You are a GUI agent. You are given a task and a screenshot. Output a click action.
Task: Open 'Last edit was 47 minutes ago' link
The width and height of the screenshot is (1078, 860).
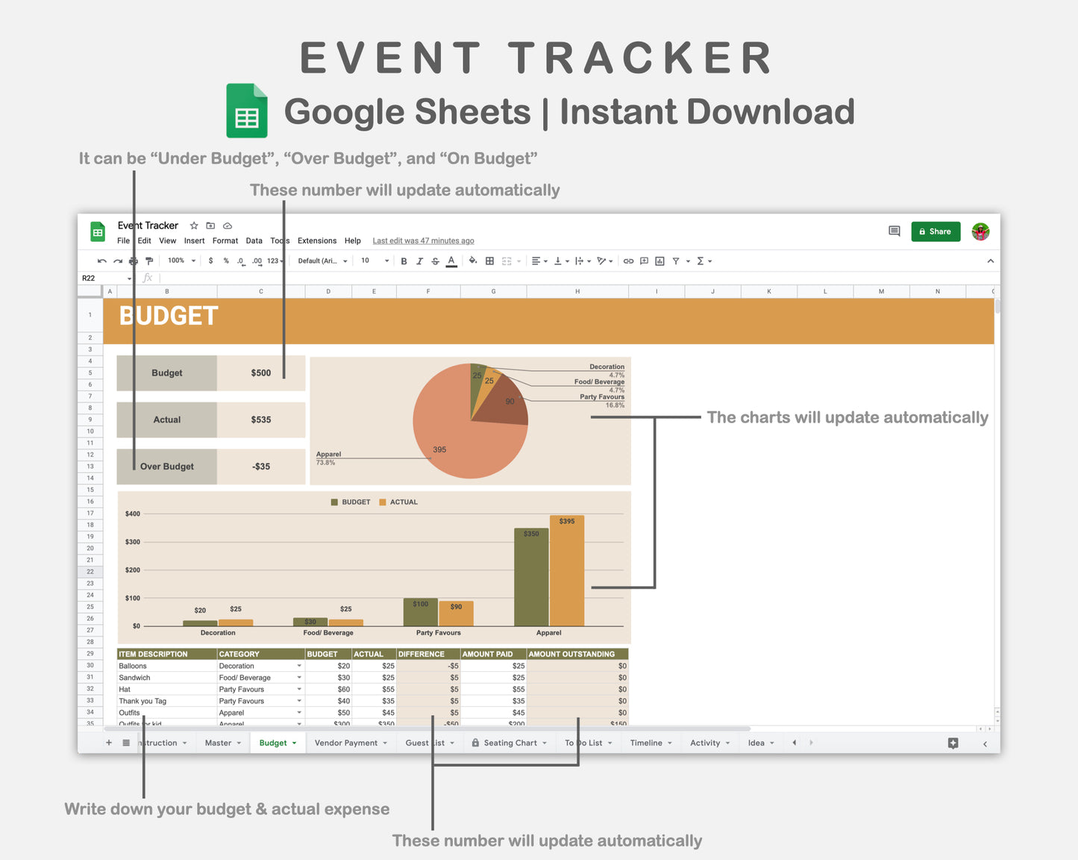tap(423, 240)
